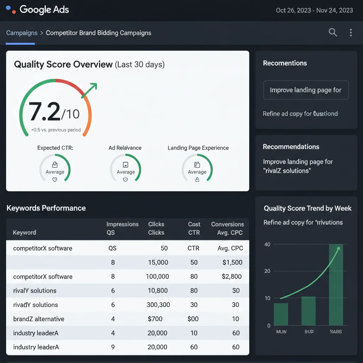Click the 15,000 clicks value
The width and height of the screenshot is (363, 363).
(x=158, y=262)
